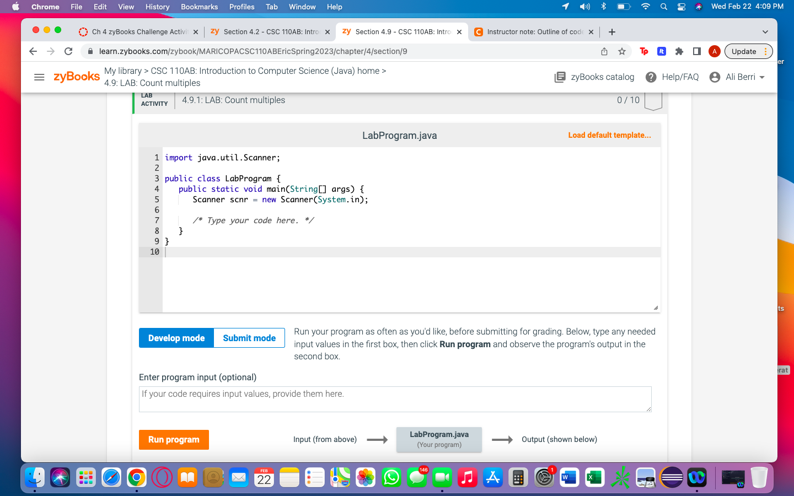Click the 0/10 activity progress indicator

[x=629, y=100]
